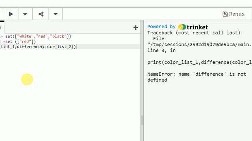This screenshot has width=252, height=141.
Task: Click the print(color_list_1 output line
Action: [200, 62]
